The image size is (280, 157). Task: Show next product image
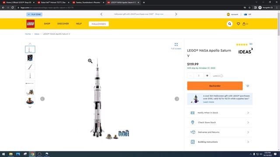(177, 99)
